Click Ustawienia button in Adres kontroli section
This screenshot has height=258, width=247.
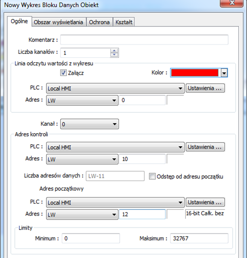coord(205,147)
